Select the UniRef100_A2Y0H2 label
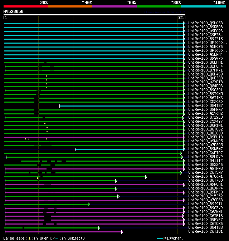The image size is (229, 241). [x=205, y=114]
